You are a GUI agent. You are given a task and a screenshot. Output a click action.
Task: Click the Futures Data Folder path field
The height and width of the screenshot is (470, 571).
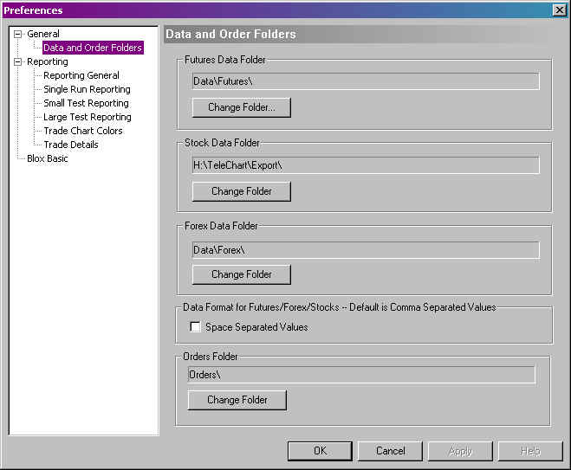tap(365, 81)
